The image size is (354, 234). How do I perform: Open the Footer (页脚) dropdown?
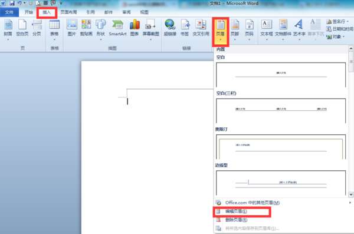click(235, 29)
